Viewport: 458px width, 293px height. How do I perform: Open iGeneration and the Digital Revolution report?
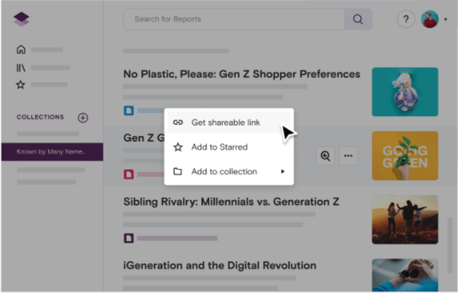(220, 266)
